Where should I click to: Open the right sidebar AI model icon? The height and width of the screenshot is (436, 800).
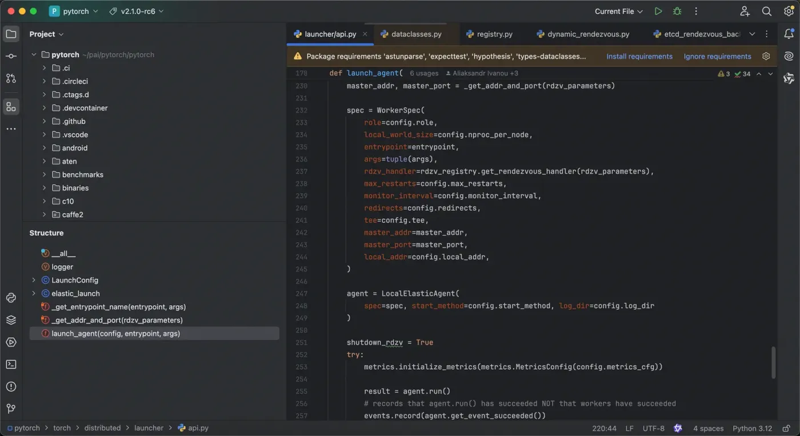pyautogui.click(x=789, y=78)
